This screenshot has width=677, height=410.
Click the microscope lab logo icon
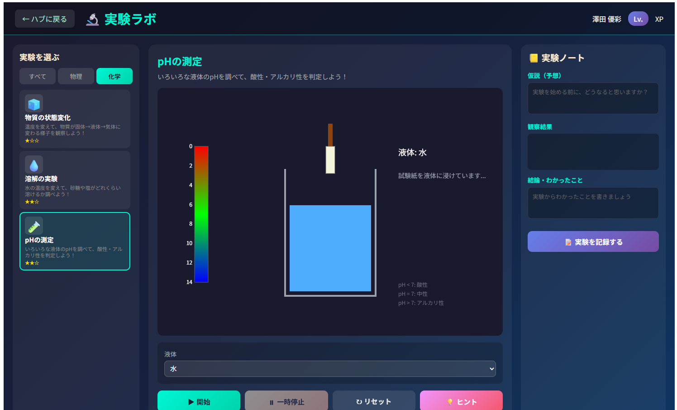pyautogui.click(x=92, y=19)
